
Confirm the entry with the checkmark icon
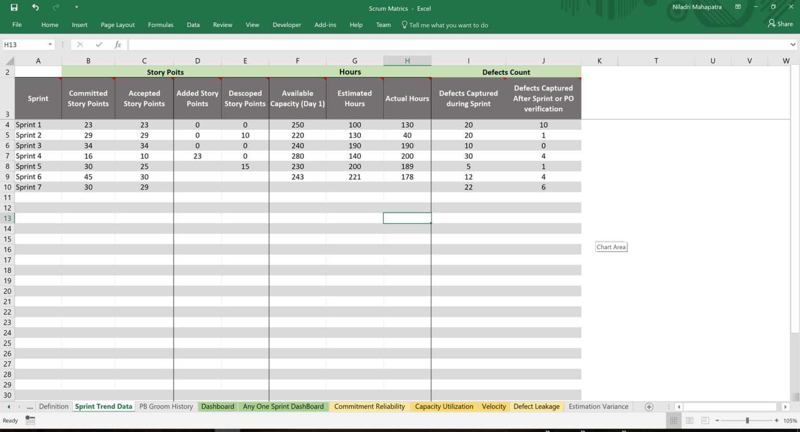pyautogui.click(x=99, y=44)
